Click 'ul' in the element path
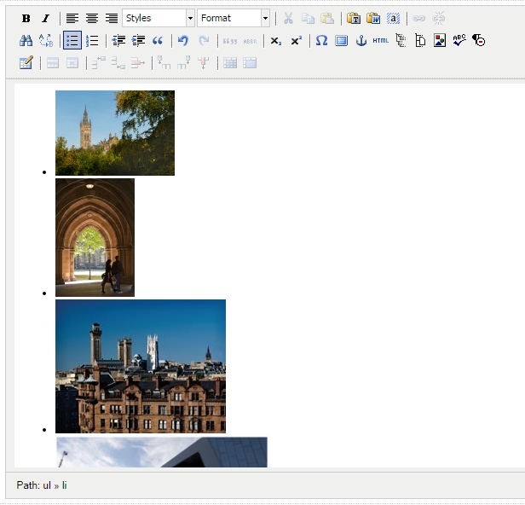 pyautogui.click(x=47, y=485)
